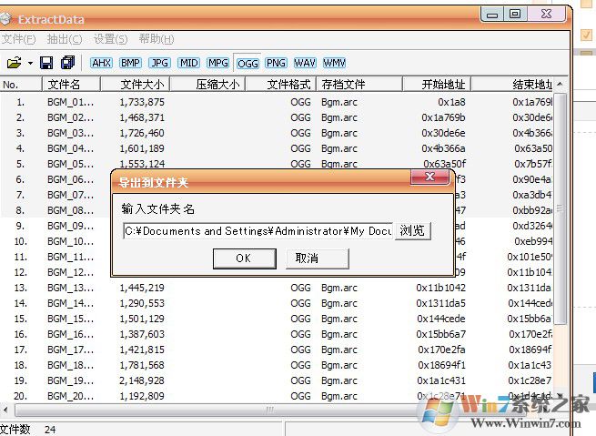The height and width of the screenshot is (436, 596).
Task: Select the BGM_20... file row
Action: pos(276,396)
